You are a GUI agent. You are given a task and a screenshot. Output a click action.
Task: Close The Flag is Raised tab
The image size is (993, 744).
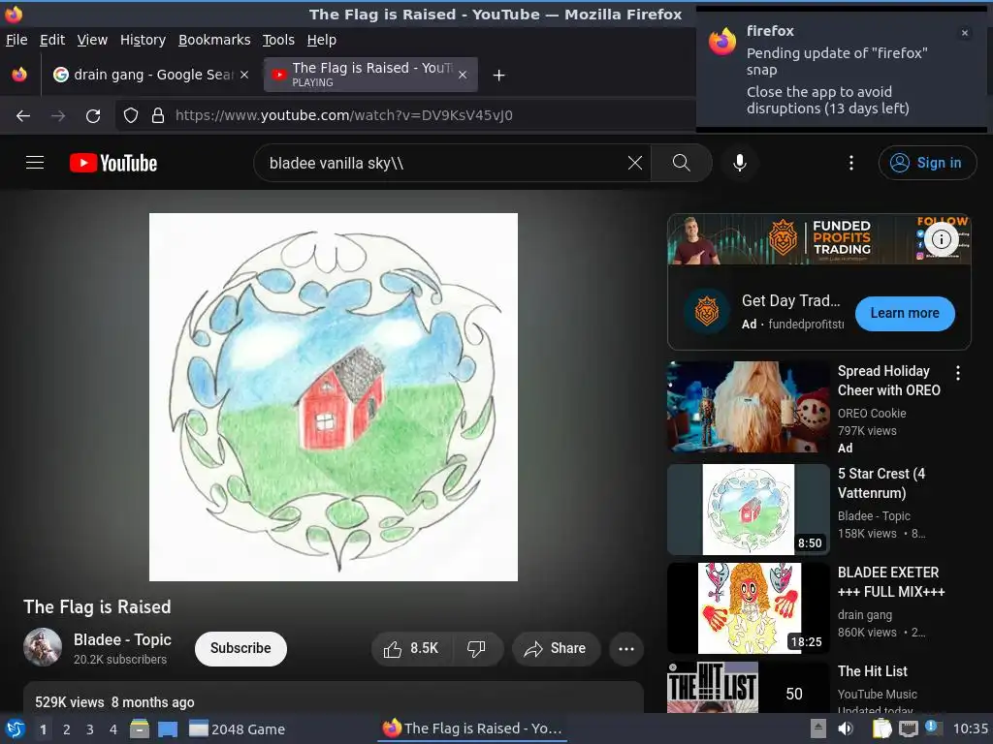tap(463, 75)
